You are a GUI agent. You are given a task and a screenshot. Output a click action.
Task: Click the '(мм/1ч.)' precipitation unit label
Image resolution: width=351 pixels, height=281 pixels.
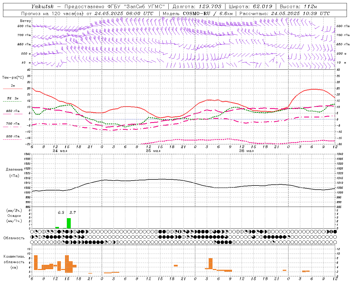[14, 221]
